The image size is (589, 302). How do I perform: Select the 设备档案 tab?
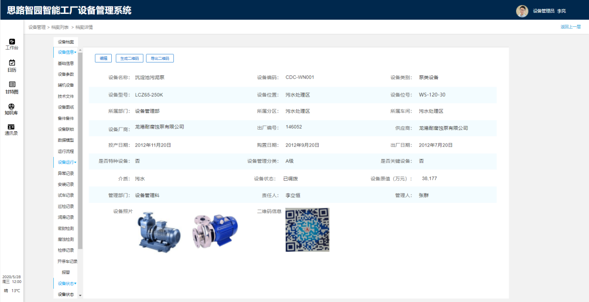click(x=66, y=42)
